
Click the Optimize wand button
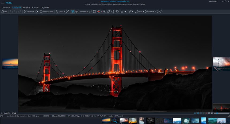28,11
